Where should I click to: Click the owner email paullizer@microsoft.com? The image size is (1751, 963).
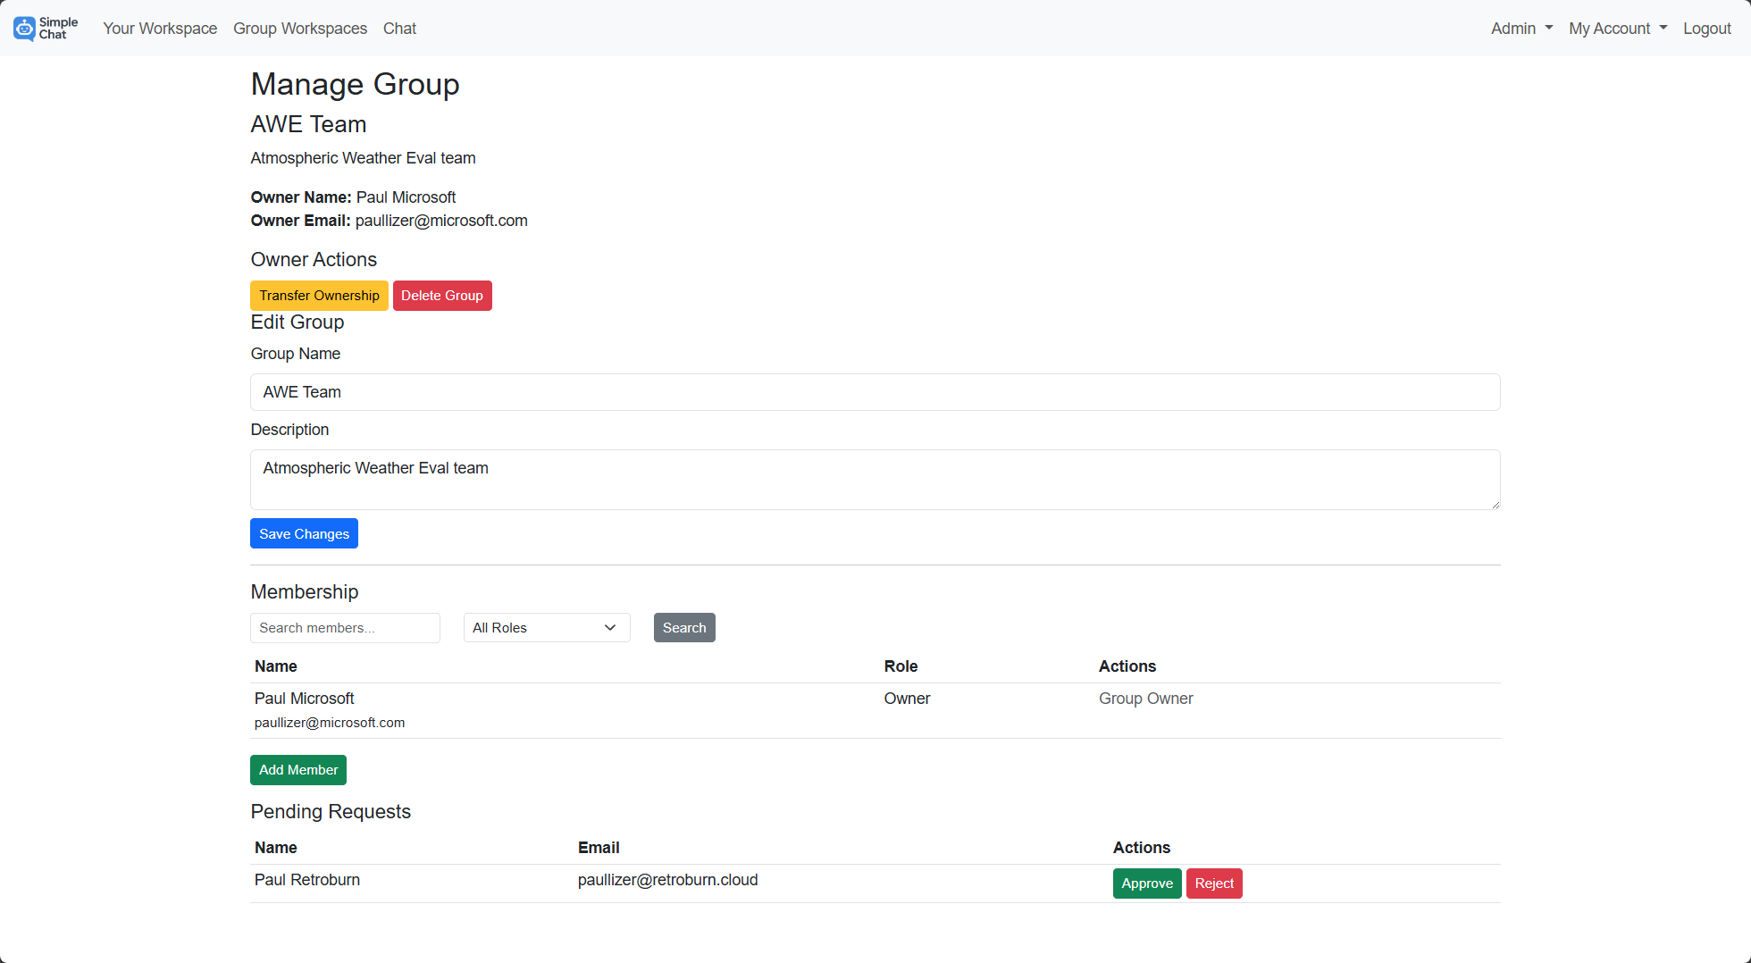(x=441, y=221)
